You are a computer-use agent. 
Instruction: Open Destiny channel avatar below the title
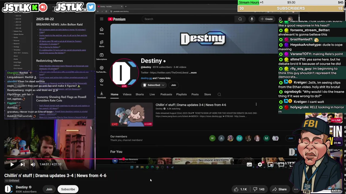tap(9, 189)
